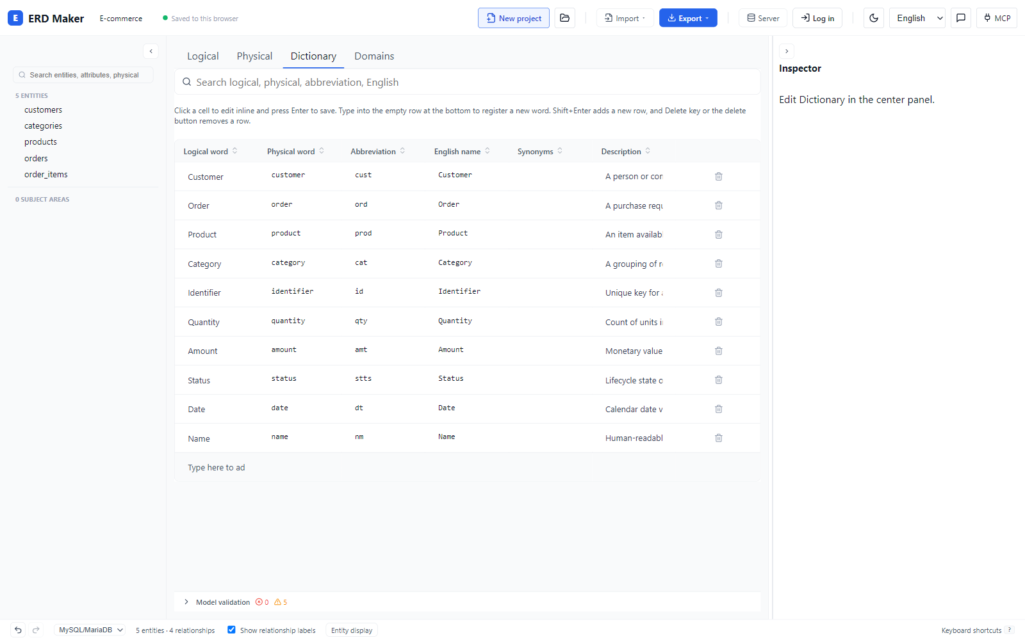The height and width of the screenshot is (640, 1025).
Task: Select the order_items entity in sidebar
Action: pyautogui.click(x=46, y=174)
